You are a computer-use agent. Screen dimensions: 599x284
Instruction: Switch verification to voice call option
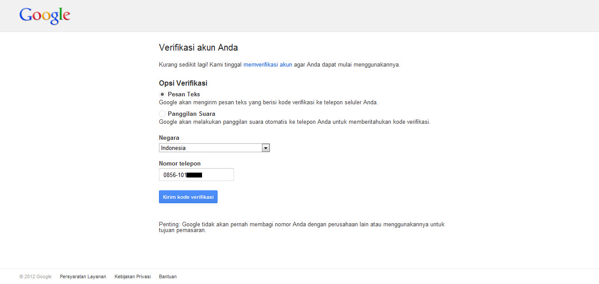click(x=163, y=114)
